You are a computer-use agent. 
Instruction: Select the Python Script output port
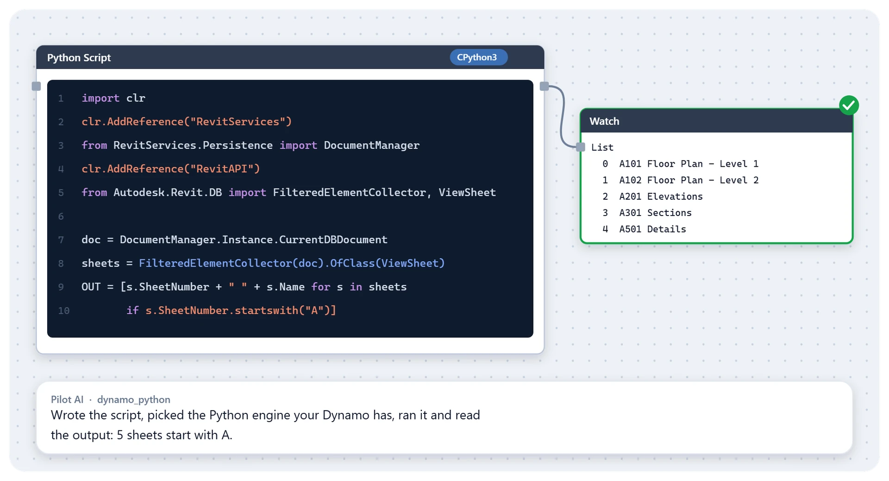545,86
